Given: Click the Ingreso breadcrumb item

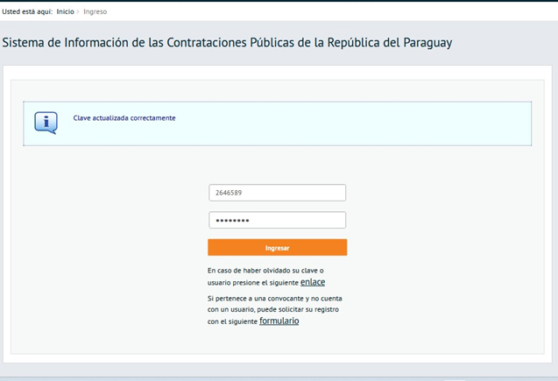Looking at the screenshot, I should [95, 11].
